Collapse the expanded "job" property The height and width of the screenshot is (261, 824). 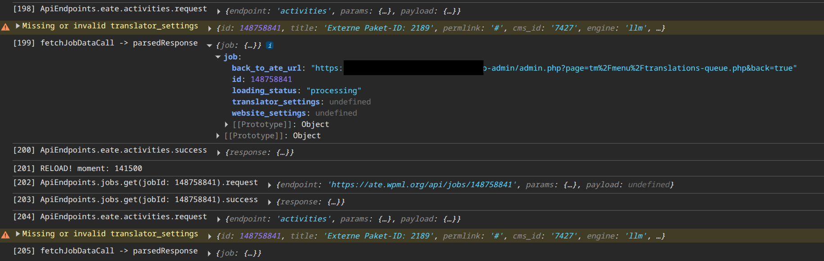click(218, 57)
